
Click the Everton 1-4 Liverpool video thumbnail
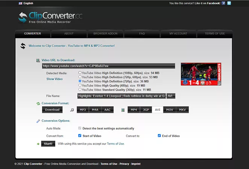201,74
